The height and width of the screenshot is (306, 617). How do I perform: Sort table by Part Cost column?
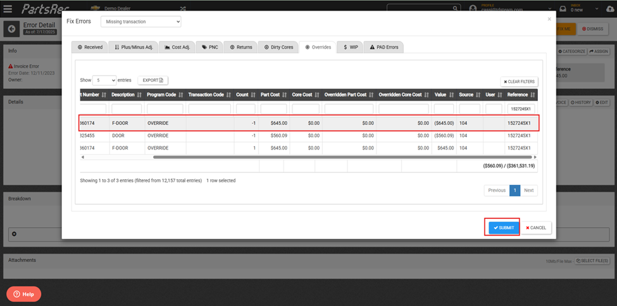[x=274, y=95]
